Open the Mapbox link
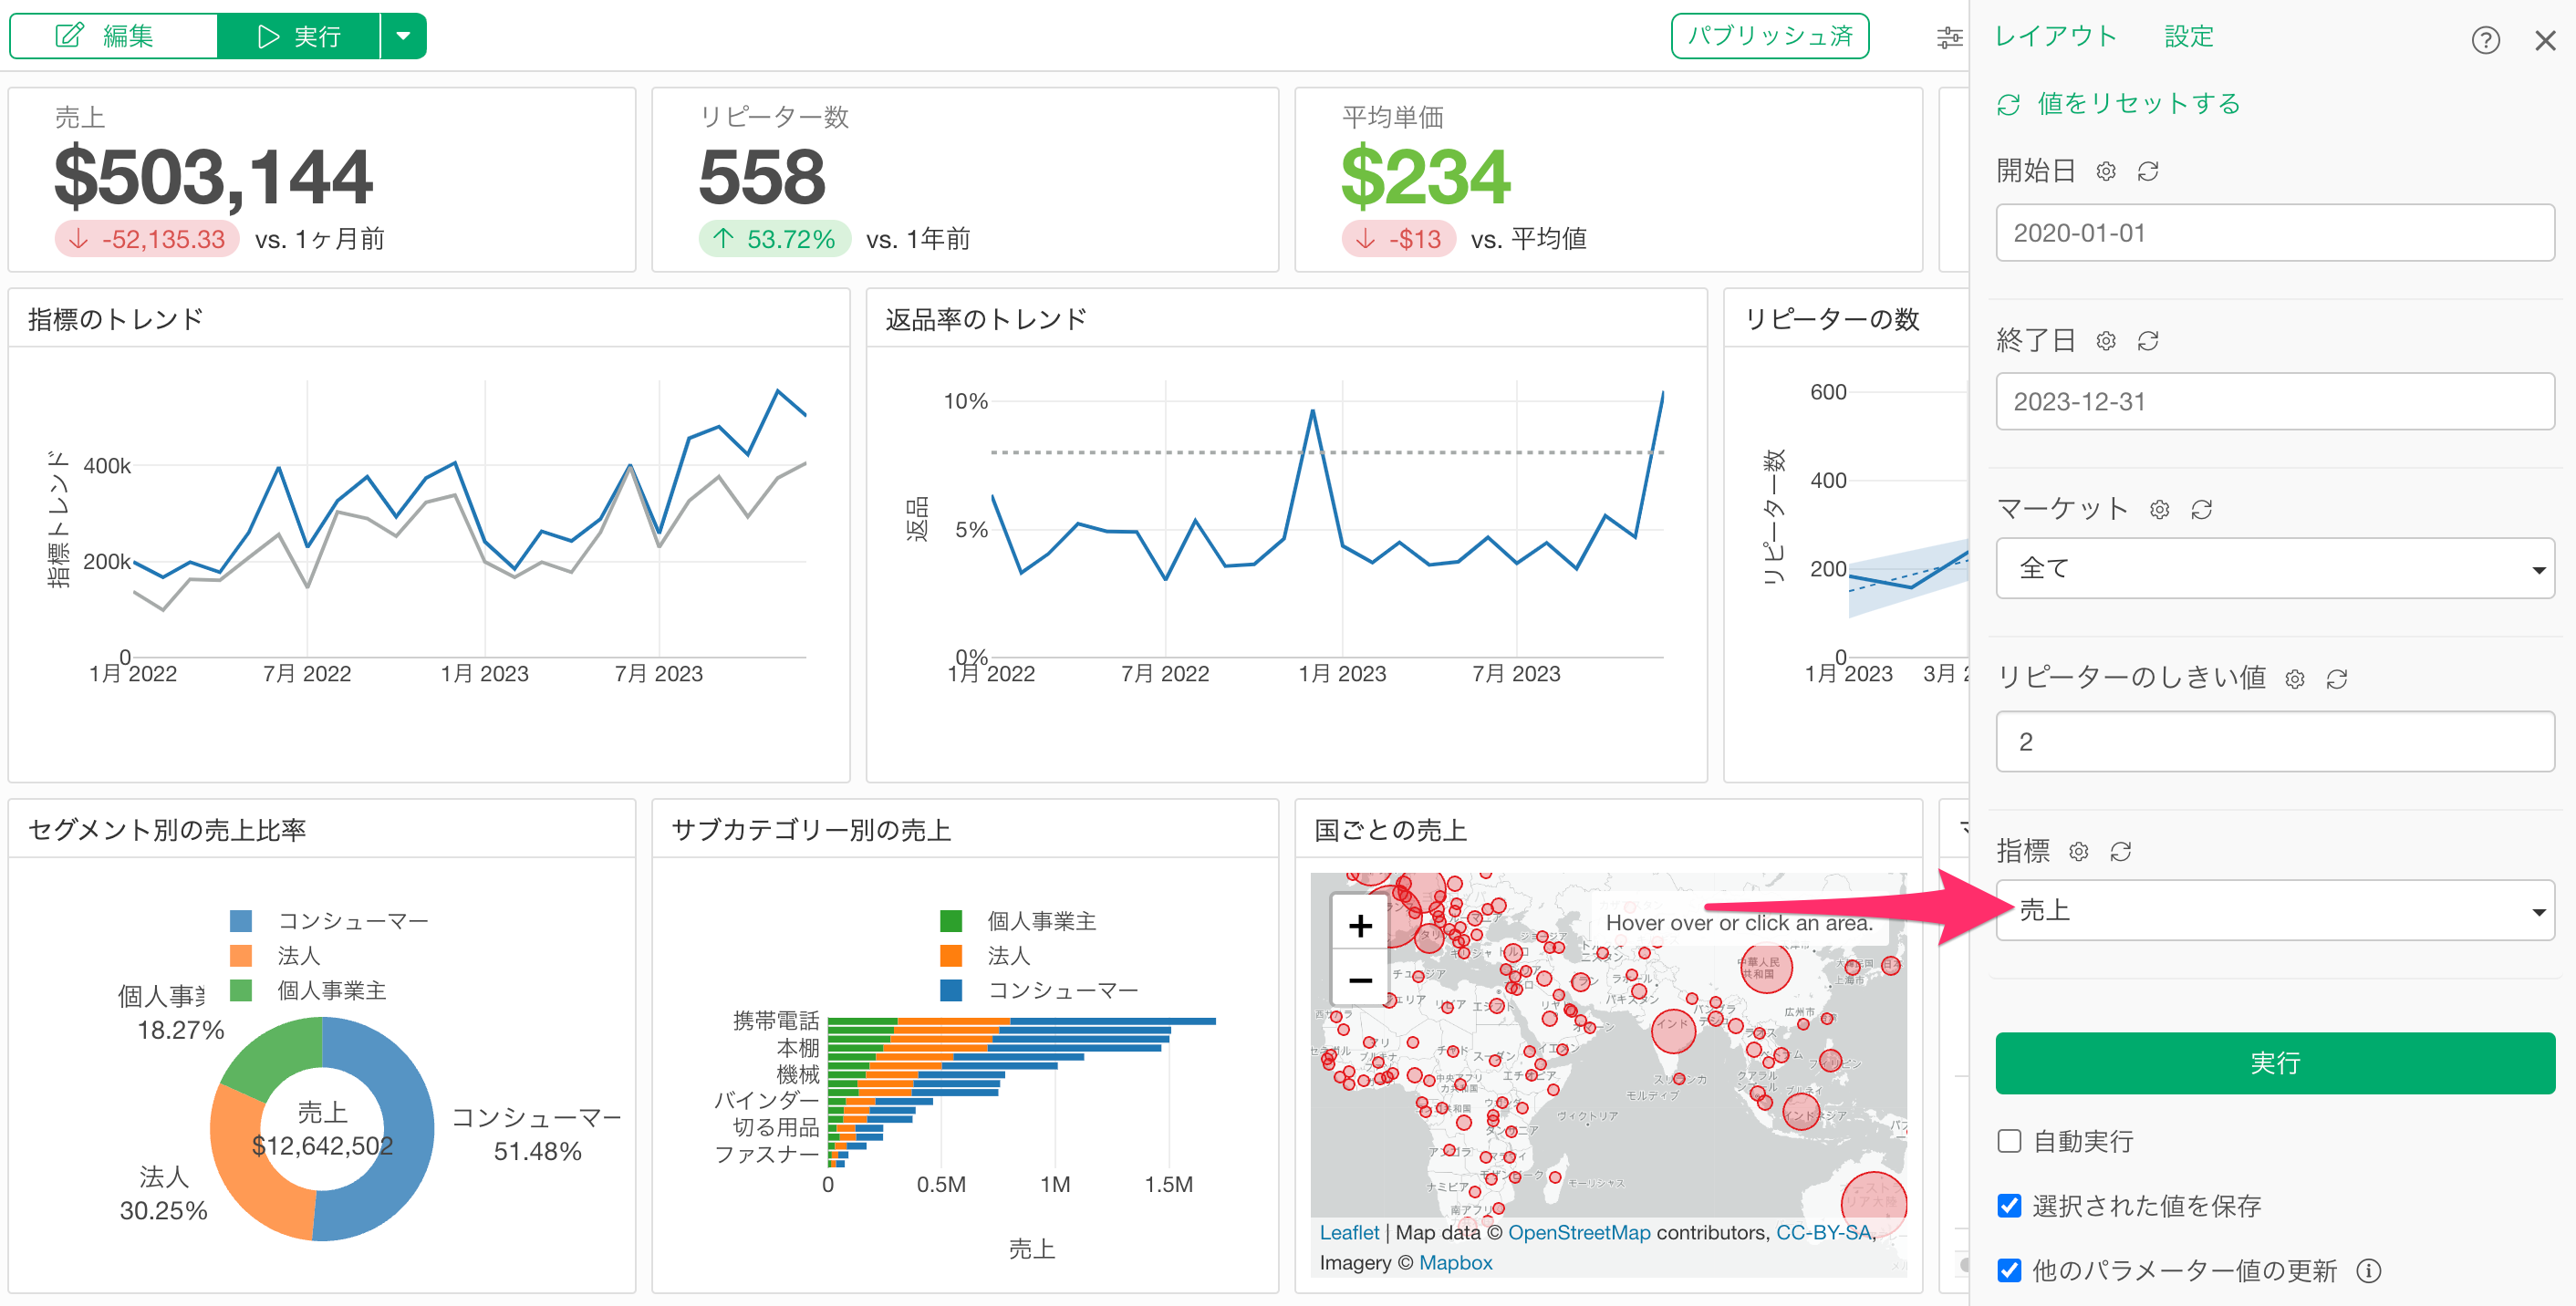Viewport: 2576px width, 1306px height. coord(1455,1263)
